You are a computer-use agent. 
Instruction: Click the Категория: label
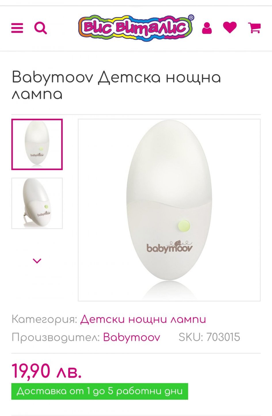tap(45, 319)
